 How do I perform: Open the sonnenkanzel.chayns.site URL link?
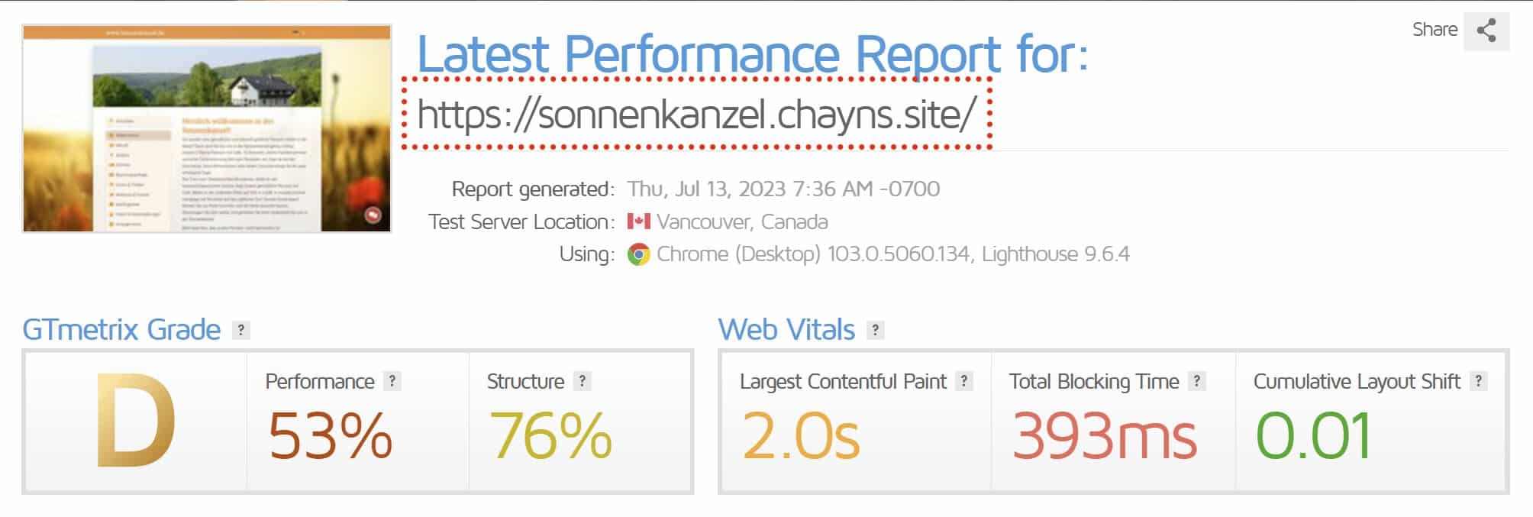[x=696, y=115]
